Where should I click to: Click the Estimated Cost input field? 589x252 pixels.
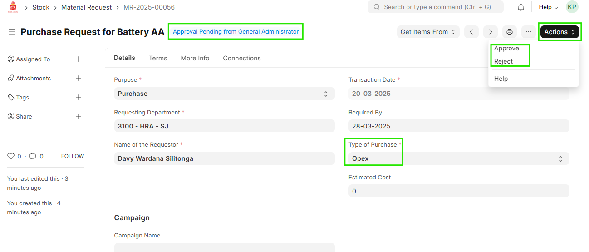pos(458,191)
